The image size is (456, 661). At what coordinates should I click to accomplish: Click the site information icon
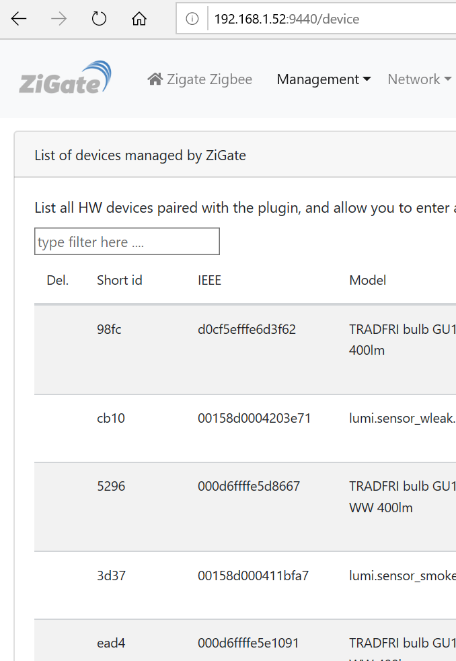(x=192, y=19)
